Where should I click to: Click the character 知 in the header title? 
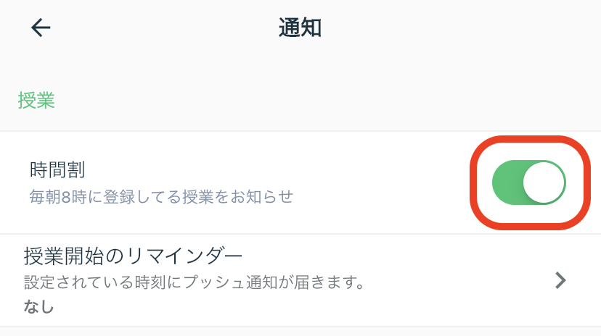[311, 28]
